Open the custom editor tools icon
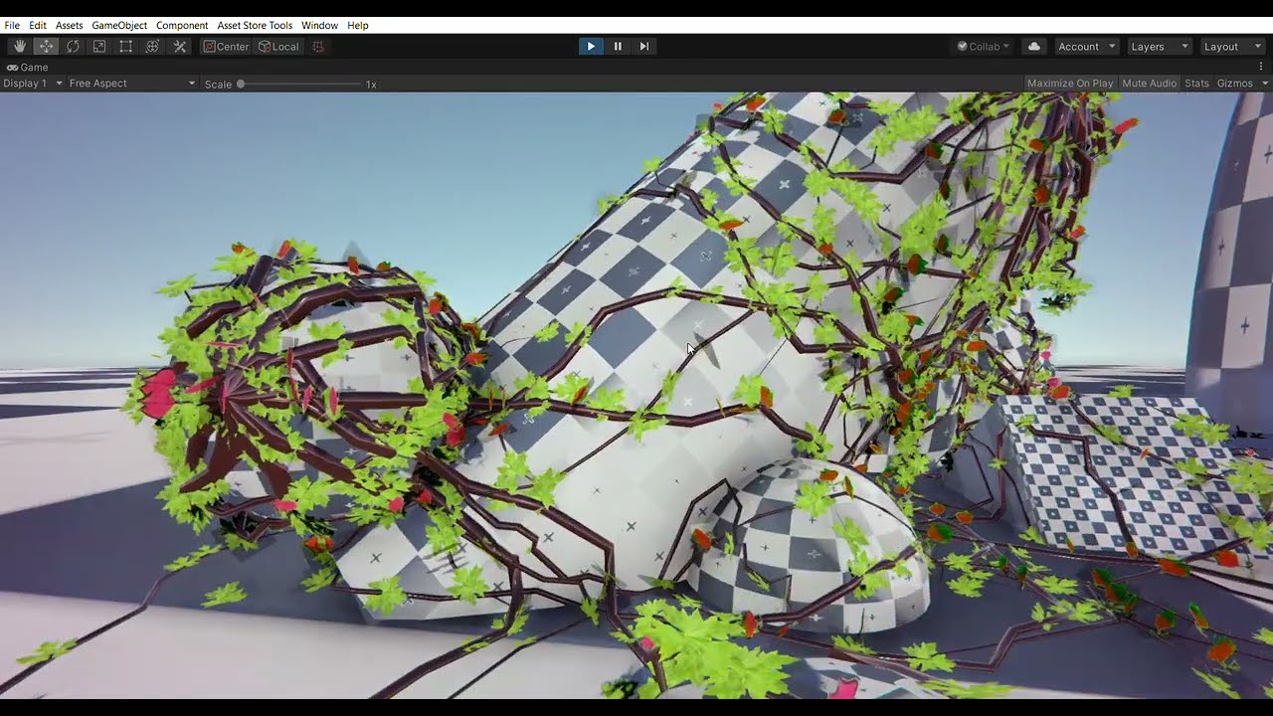Viewport: 1273px width, 716px height. 180,47
